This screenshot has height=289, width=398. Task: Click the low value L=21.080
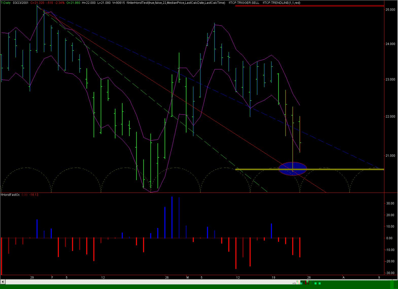(104, 3)
